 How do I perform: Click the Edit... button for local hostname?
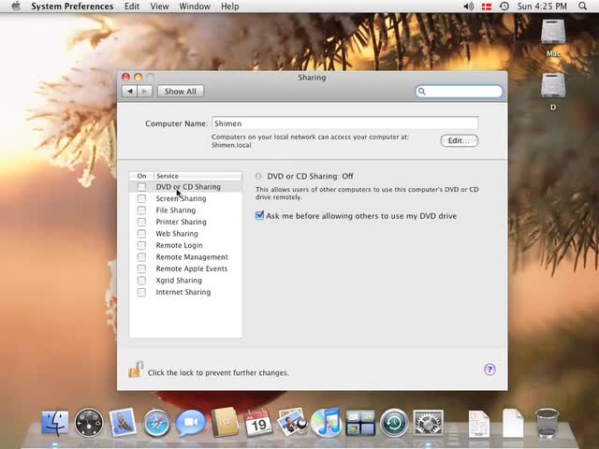click(x=460, y=140)
